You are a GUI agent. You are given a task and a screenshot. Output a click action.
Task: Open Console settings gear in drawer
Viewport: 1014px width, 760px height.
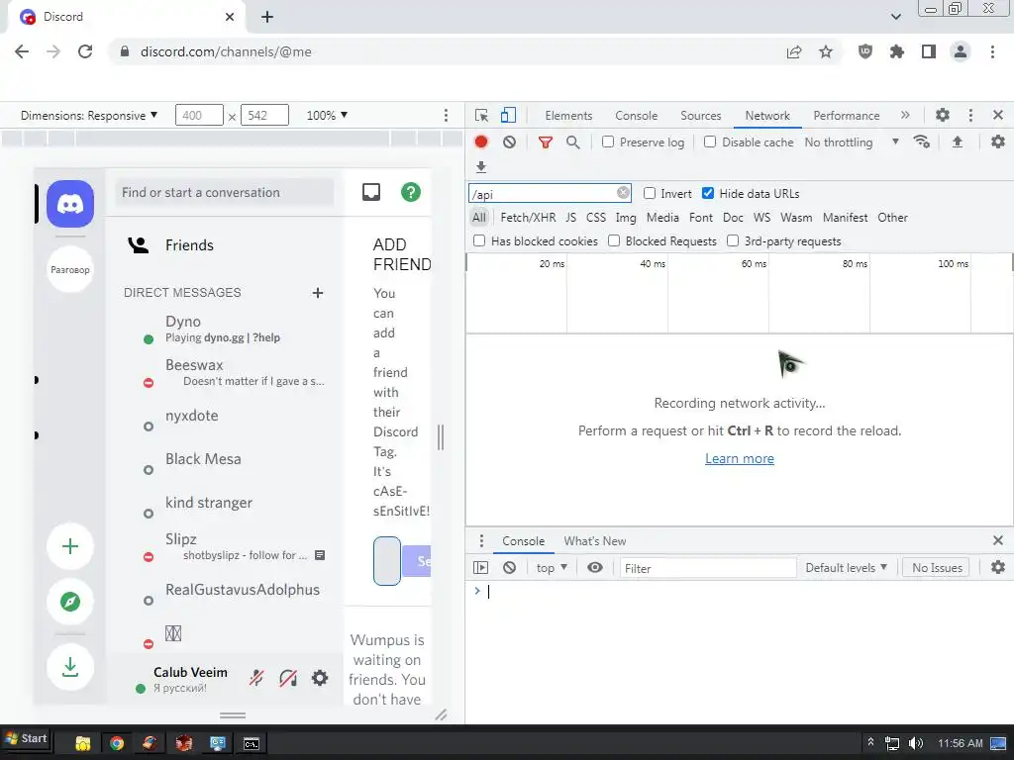[998, 568]
